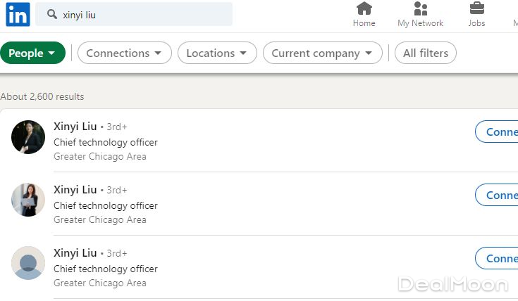Viewport: 518px width, 301px height.
Task: Open third Xinyi Liu placeholder avatar
Action: (28, 263)
